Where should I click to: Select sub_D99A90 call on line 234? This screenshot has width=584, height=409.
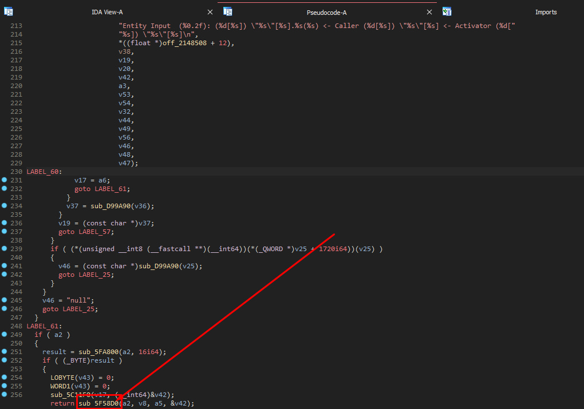pyautogui.click(x=111, y=206)
